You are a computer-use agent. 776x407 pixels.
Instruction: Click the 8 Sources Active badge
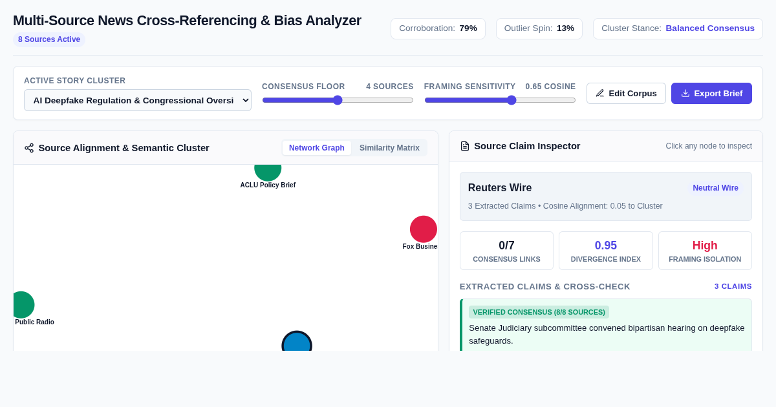click(49, 39)
